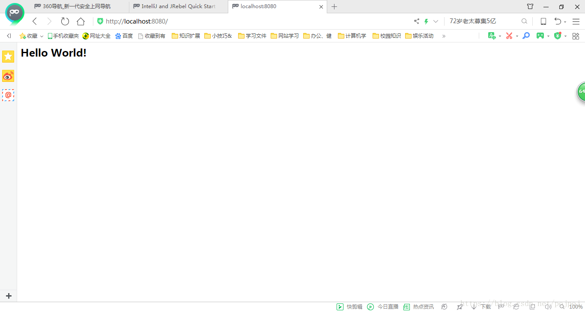This screenshot has width=585, height=312.
Task: Open the 校园知识 bookmark folder
Action: [387, 36]
